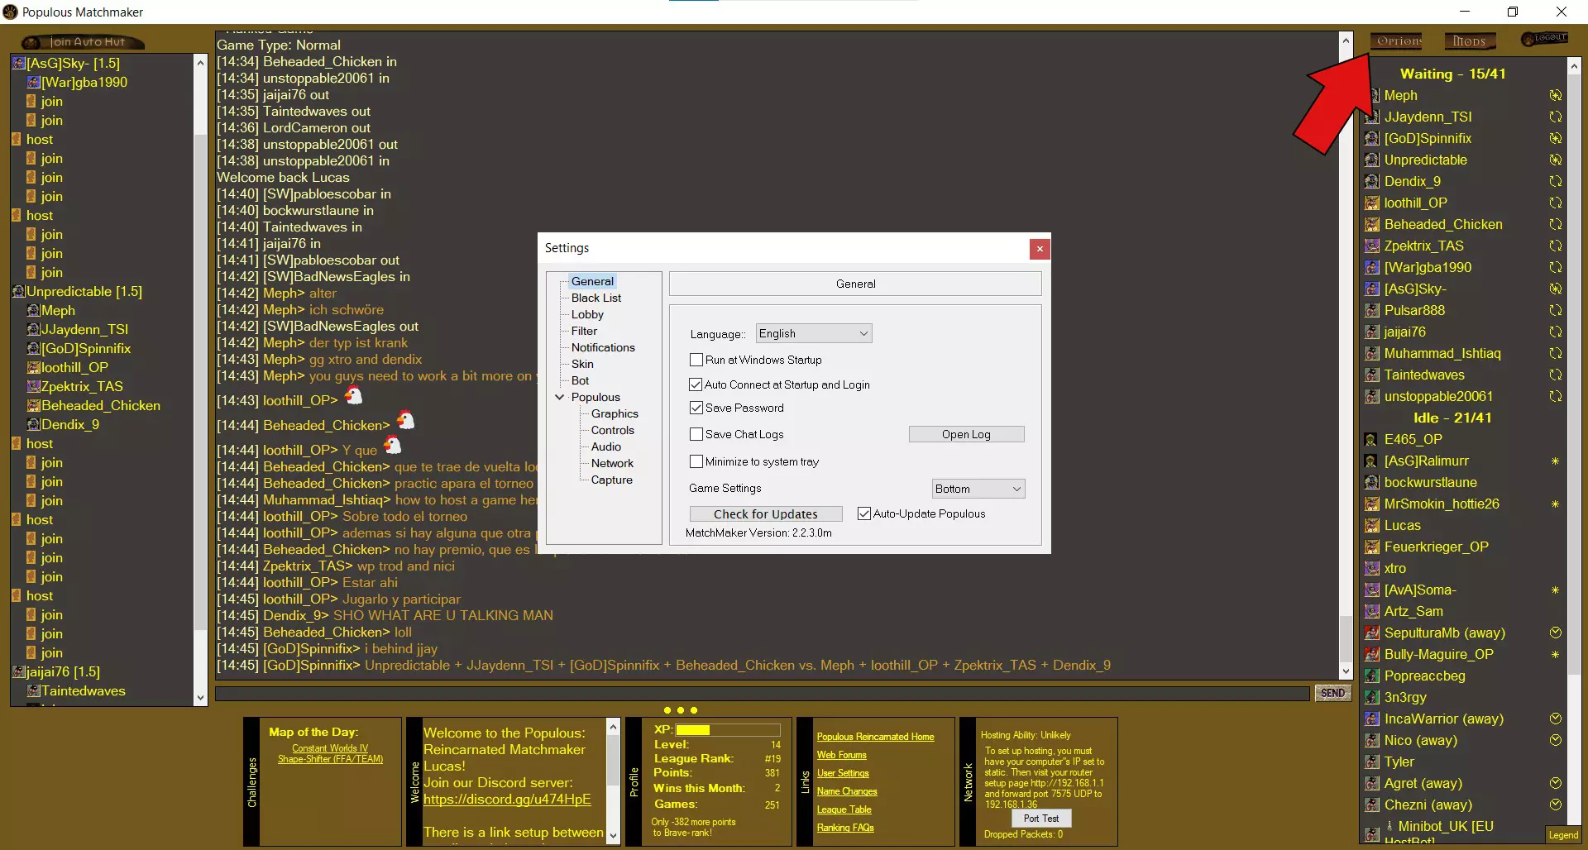Click Lucas's avatar icon in Idle list
1588x850 pixels.
pyautogui.click(x=1372, y=526)
